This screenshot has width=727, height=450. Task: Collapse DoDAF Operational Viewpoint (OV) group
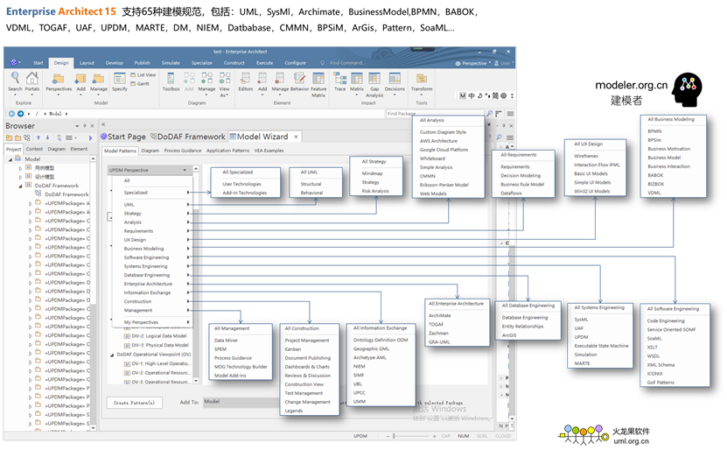click(x=112, y=355)
